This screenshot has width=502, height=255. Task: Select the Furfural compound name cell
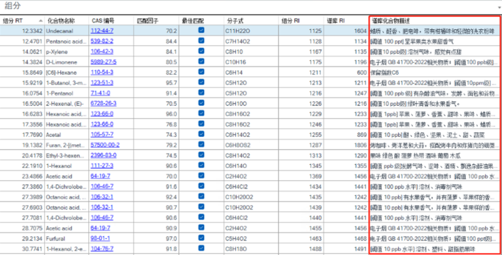coord(66,239)
